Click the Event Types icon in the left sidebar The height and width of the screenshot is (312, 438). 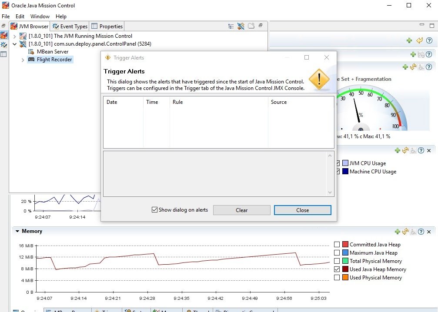(4, 45)
